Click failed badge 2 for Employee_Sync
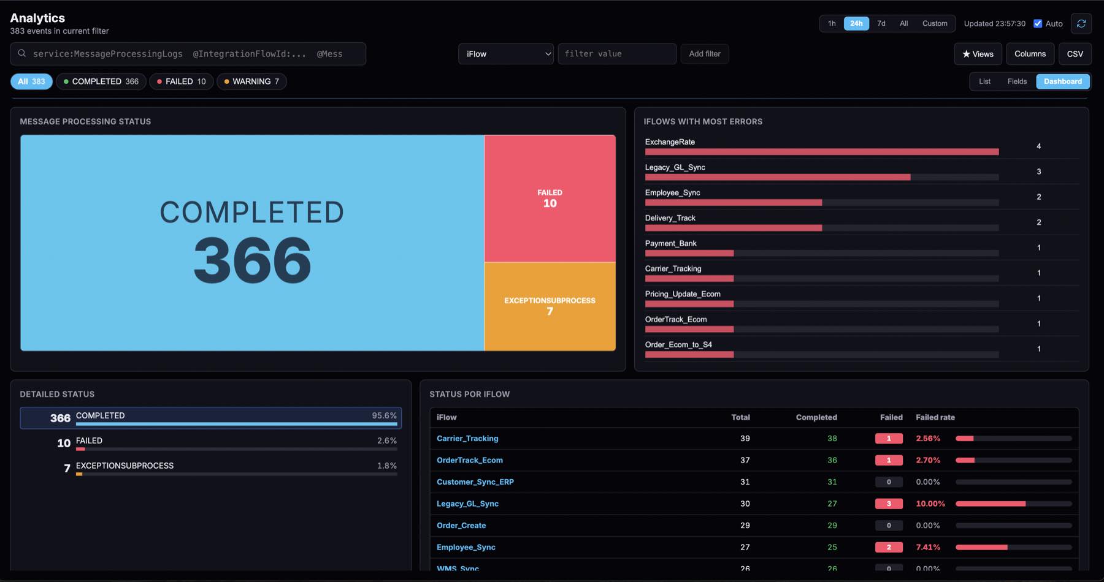 [x=889, y=547]
